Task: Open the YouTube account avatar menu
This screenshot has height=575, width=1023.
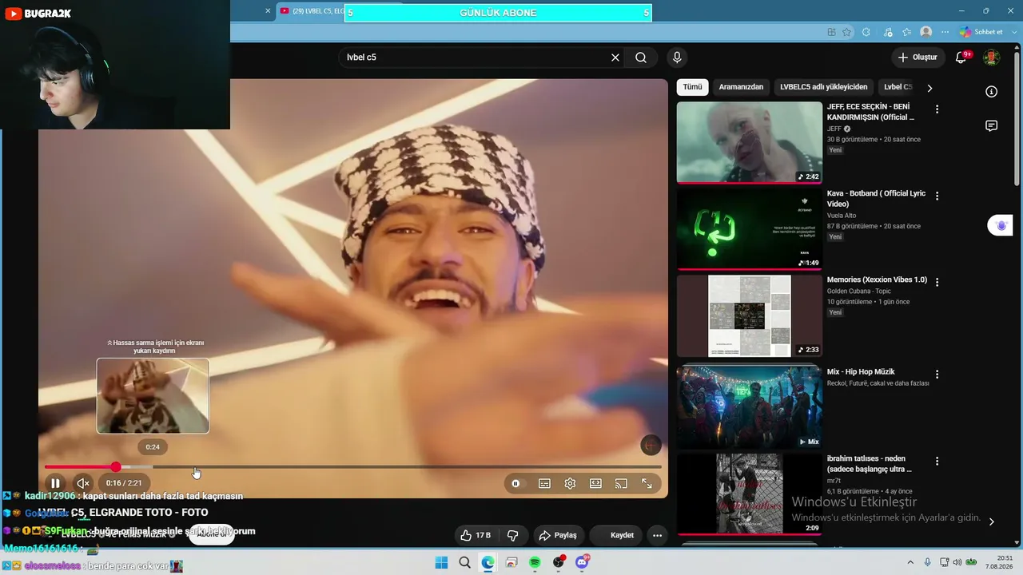Action: [x=991, y=57]
